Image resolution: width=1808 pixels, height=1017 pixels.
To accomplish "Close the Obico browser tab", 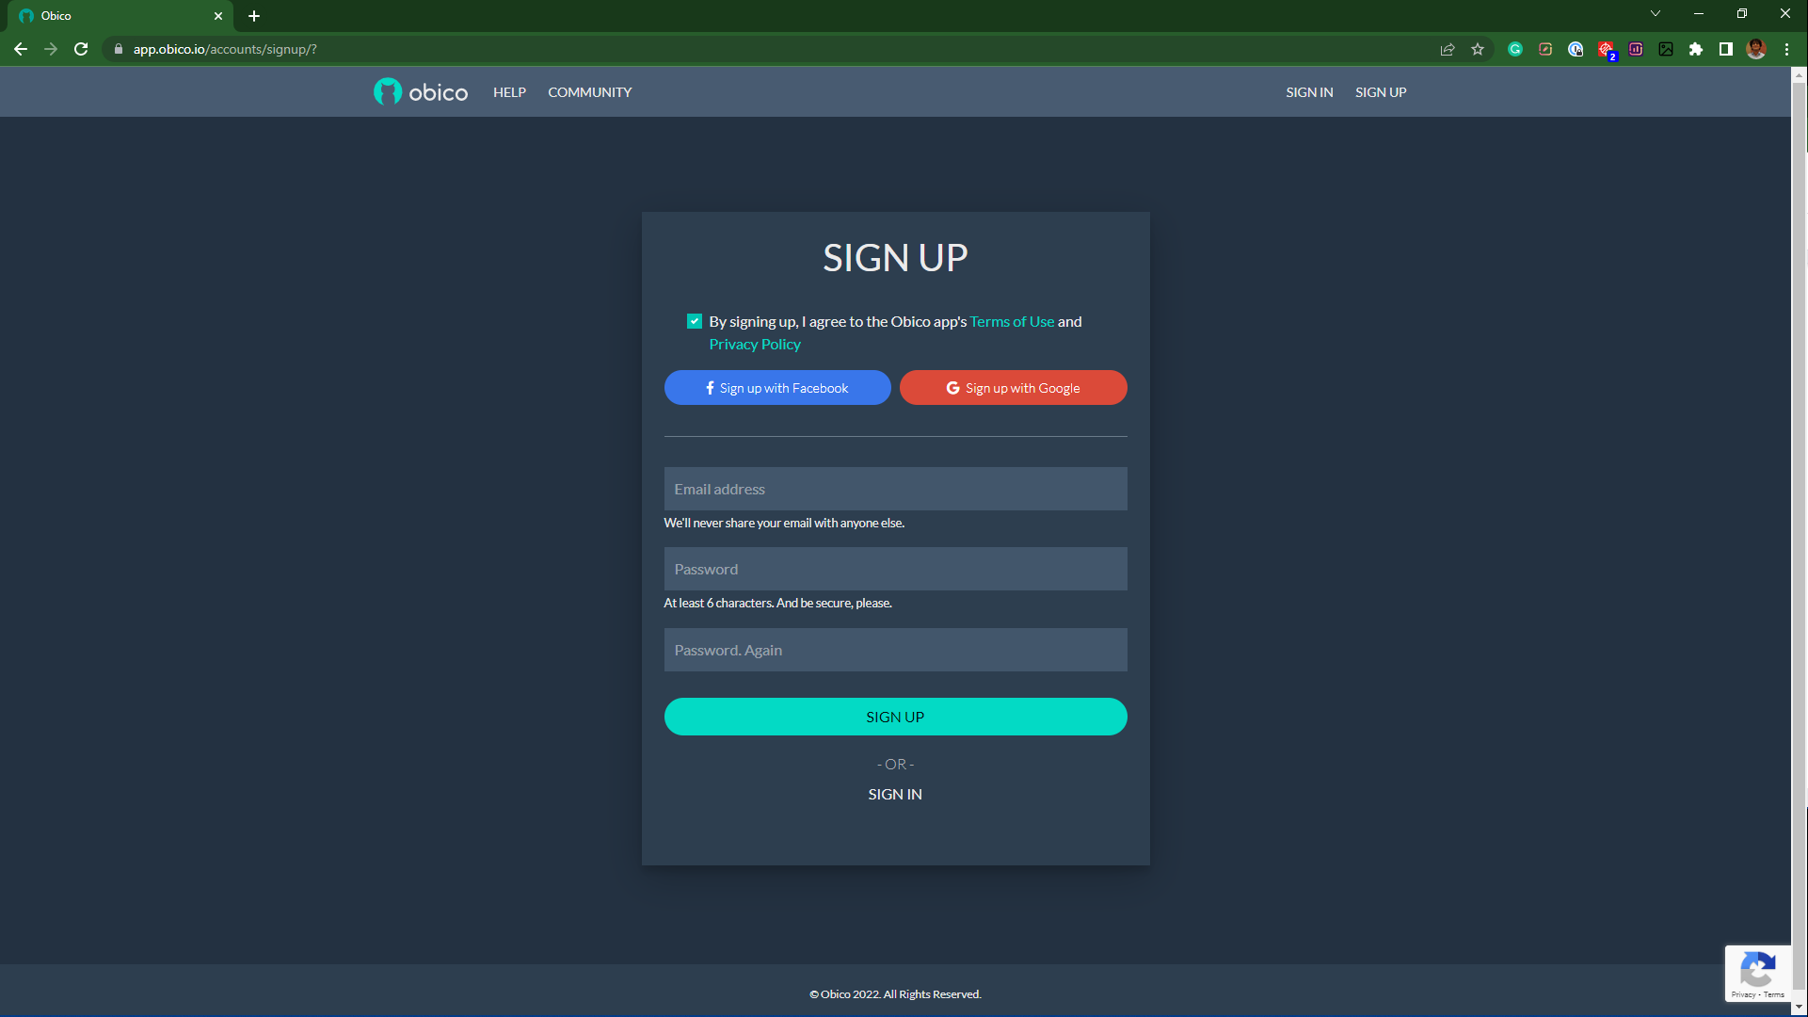I will (x=218, y=16).
